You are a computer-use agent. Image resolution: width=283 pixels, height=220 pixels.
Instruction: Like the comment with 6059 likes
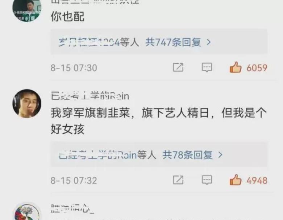(x=236, y=67)
